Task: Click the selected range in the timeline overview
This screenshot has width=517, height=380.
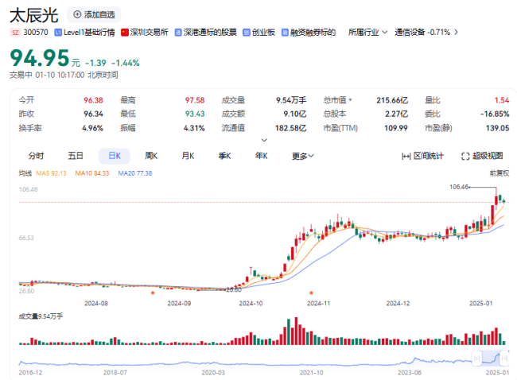Action: [x=491, y=359]
